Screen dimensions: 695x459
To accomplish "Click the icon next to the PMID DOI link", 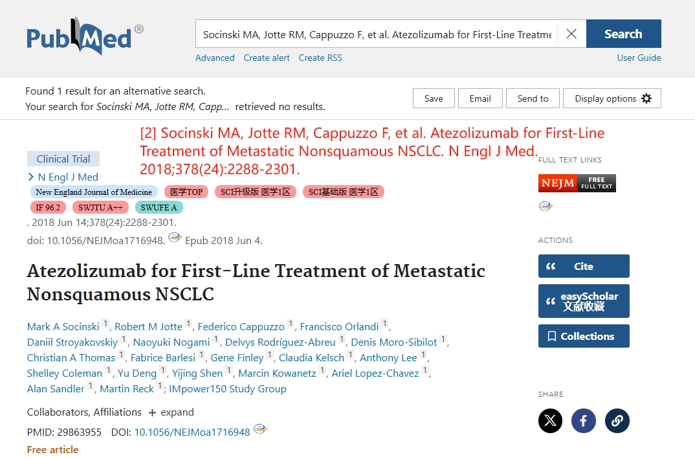I will point(260,429).
